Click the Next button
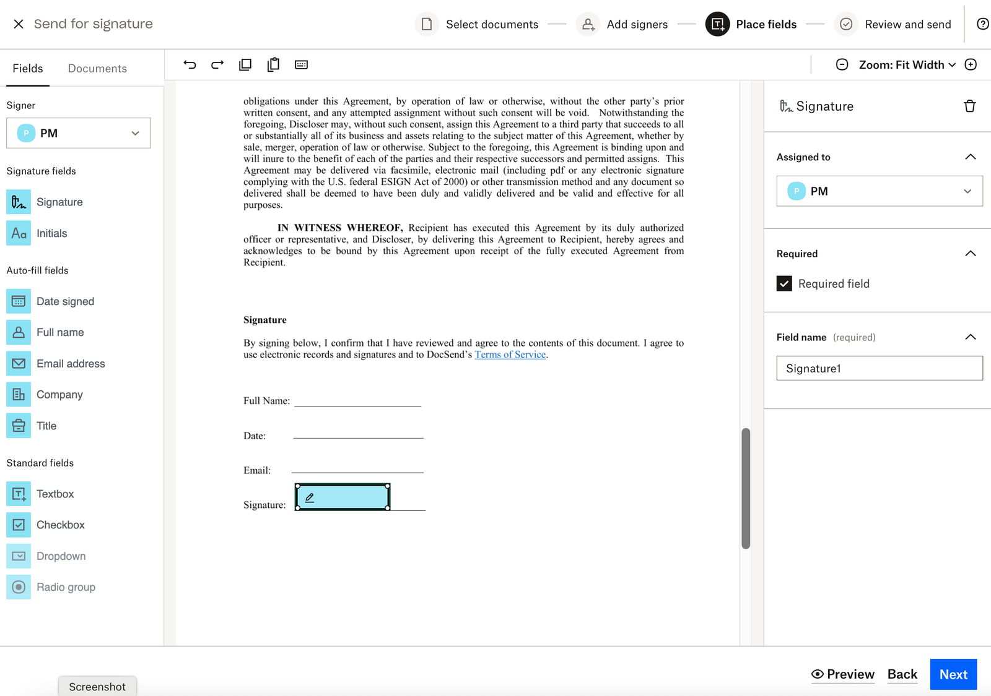Viewport: 991px width, 696px height. (x=953, y=674)
